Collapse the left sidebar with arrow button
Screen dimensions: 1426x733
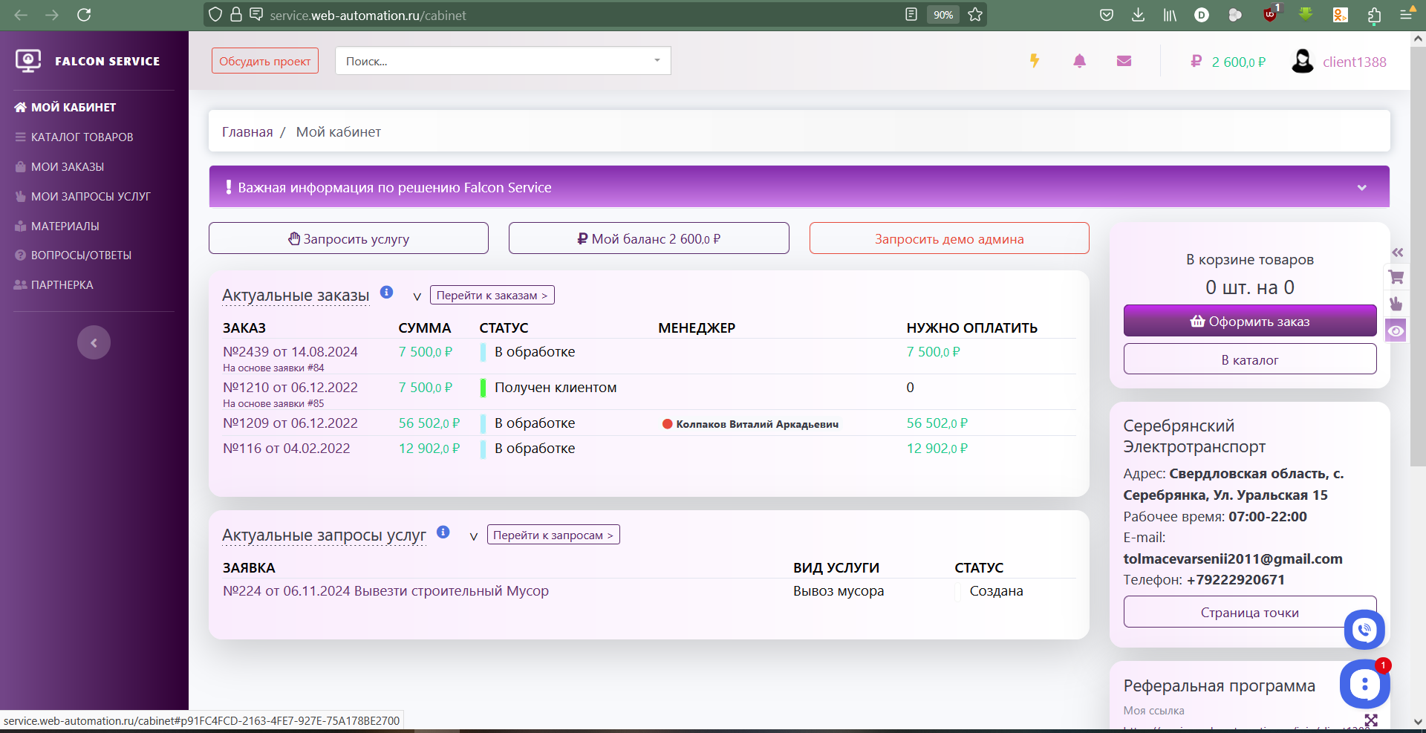pyautogui.click(x=94, y=342)
